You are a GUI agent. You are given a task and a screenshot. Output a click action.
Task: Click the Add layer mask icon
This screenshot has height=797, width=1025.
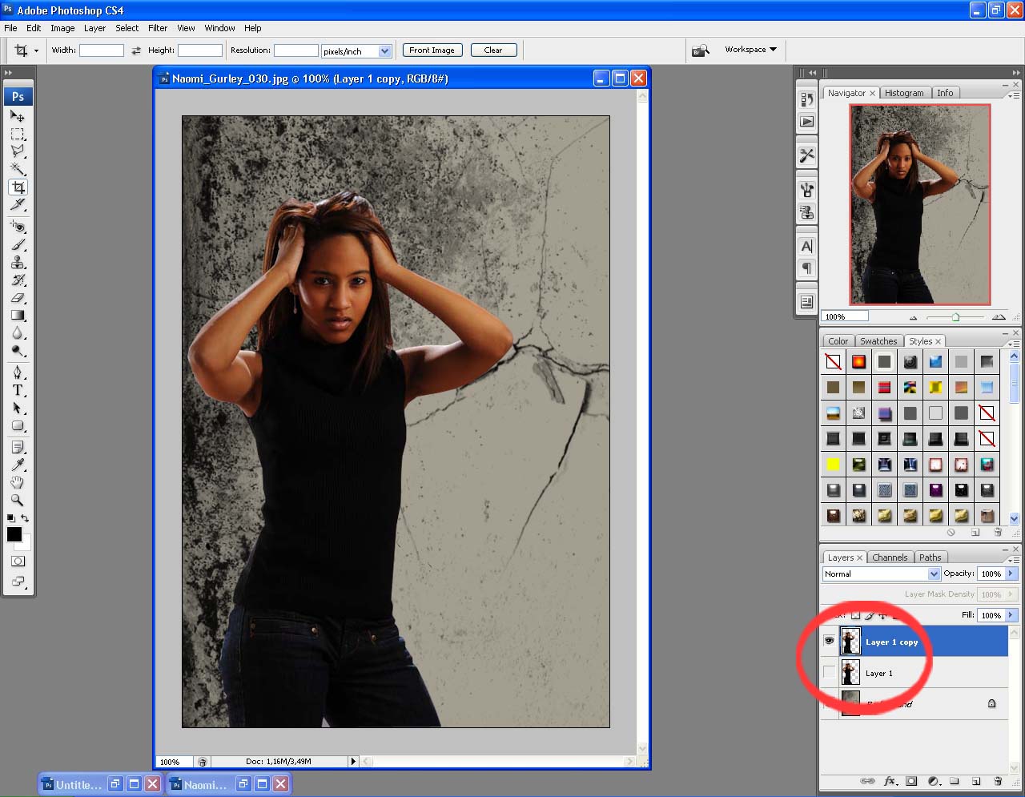[911, 781]
